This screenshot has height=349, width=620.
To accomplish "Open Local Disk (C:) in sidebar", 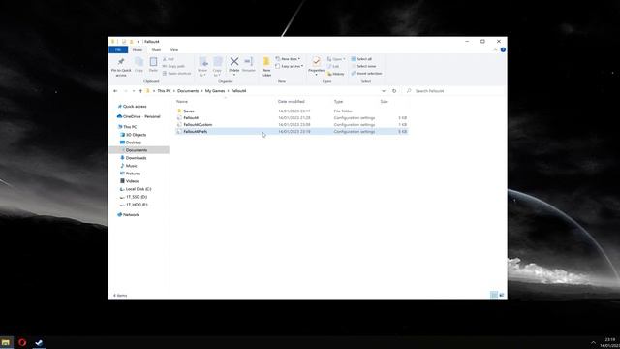I will point(139,189).
